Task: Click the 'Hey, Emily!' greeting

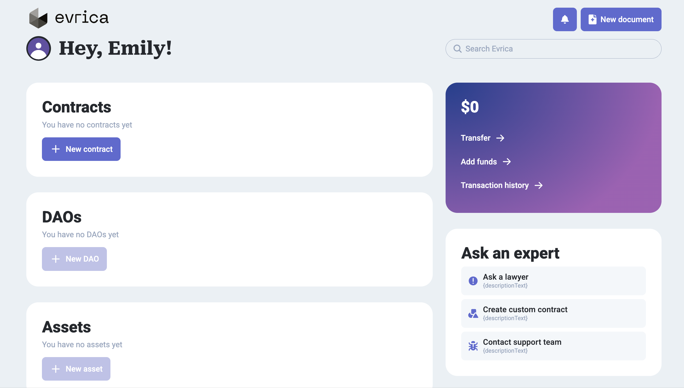Action: pos(115,49)
